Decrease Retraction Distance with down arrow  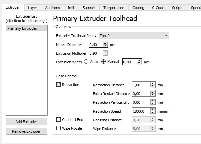(x=153, y=86)
